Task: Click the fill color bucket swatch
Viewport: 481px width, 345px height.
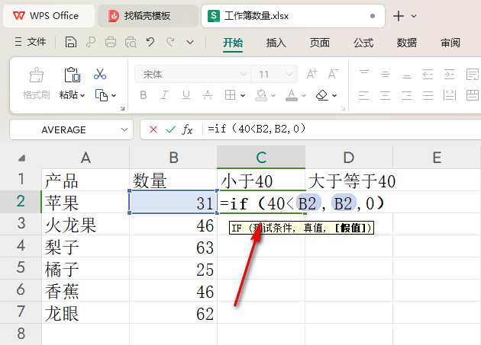Action: pos(261,95)
